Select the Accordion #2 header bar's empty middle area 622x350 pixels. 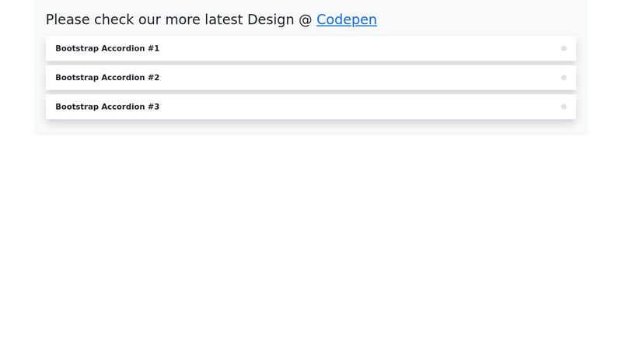357,78
